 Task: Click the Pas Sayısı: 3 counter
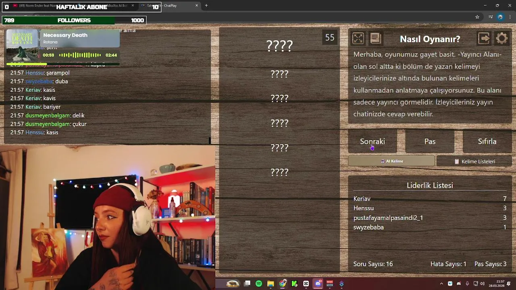click(x=490, y=264)
